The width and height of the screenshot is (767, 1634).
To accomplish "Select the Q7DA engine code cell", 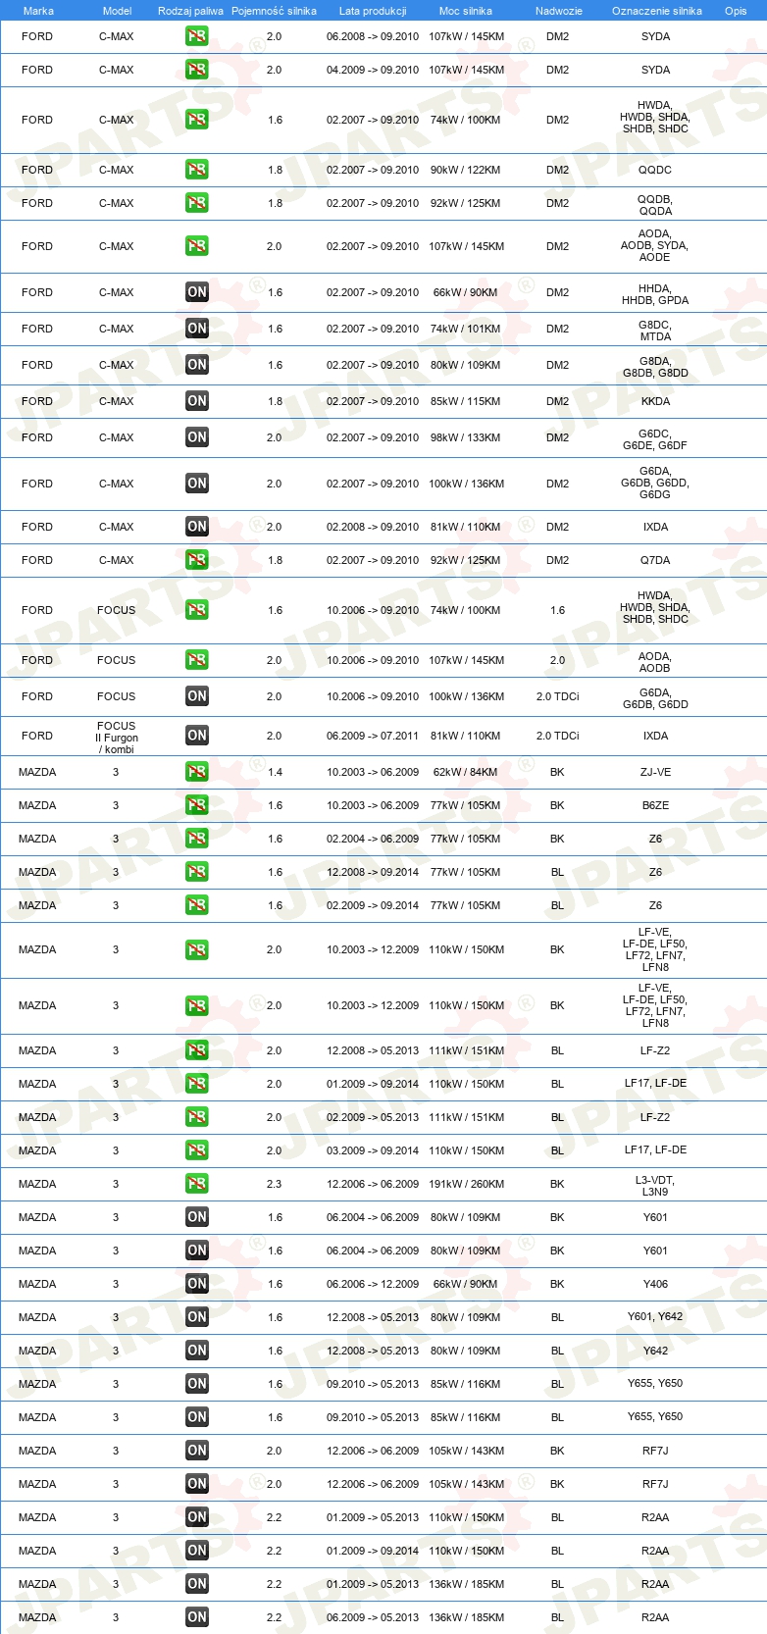I will tap(655, 560).
